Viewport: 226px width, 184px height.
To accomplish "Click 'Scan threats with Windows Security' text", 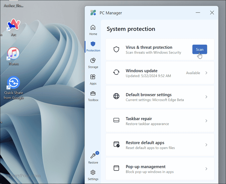I will 153,52.
